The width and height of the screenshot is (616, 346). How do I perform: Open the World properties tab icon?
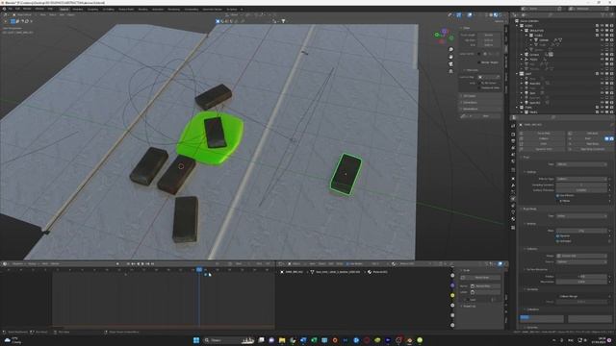point(513,161)
